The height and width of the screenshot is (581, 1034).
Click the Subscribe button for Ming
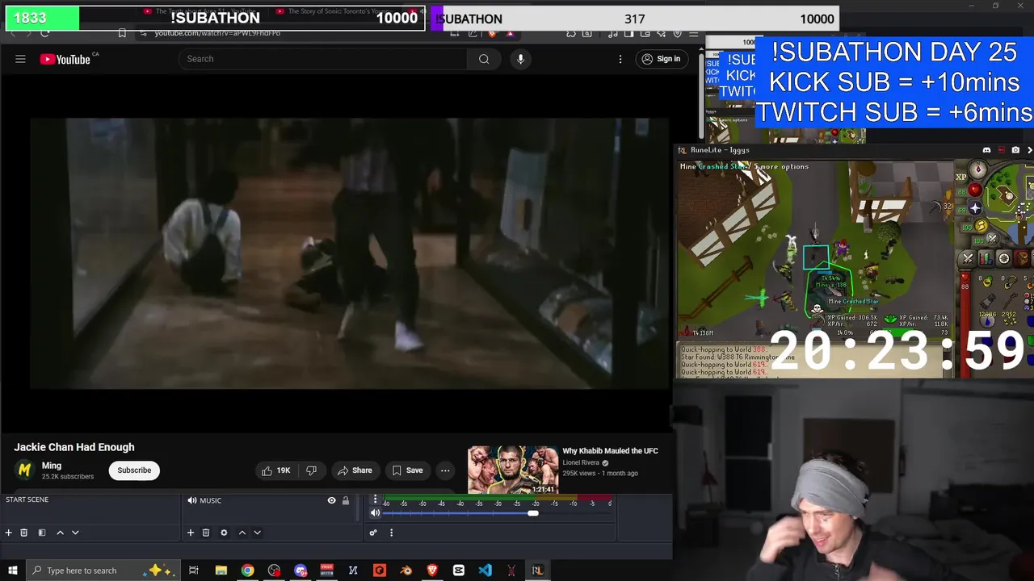click(134, 470)
